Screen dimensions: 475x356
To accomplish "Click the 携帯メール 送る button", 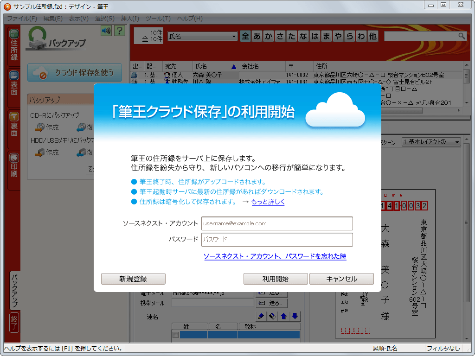I will (272, 303).
